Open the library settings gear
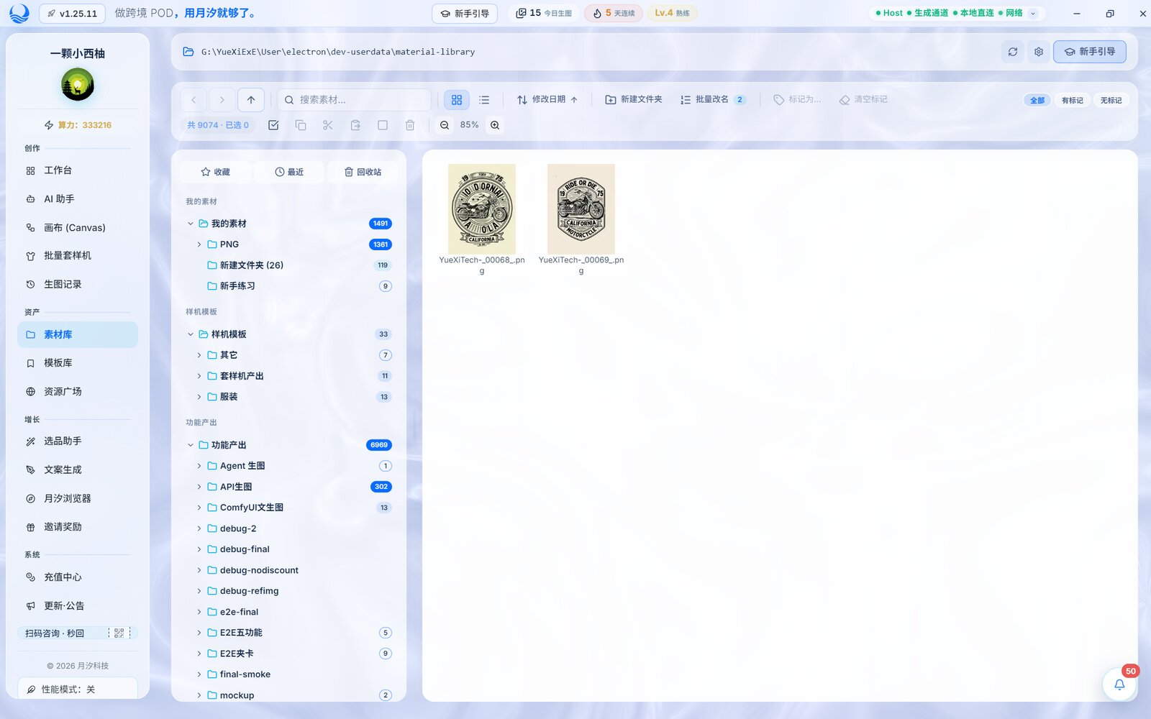This screenshot has height=719, width=1151. pyautogui.click(x=1039, y=52)
